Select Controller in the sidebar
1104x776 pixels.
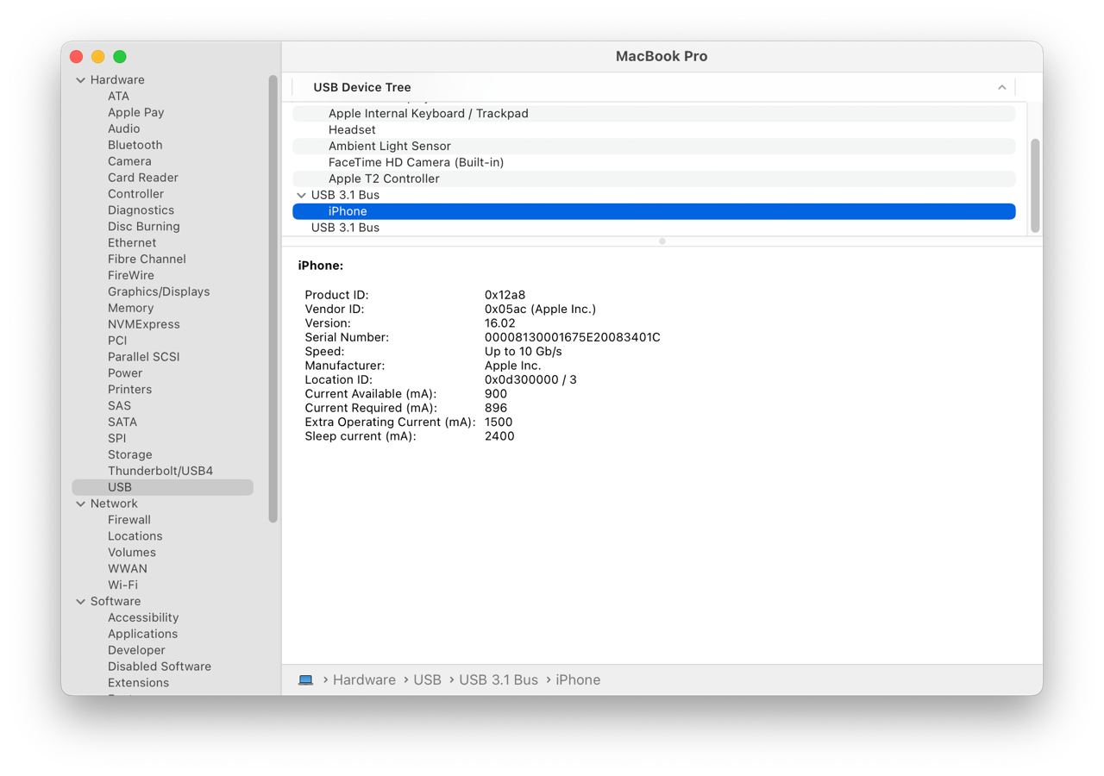click(135, 194)
